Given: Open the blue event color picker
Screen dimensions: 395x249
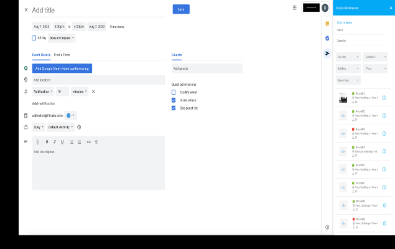Looking at the screenshot, I should click(x=70, y=115).
